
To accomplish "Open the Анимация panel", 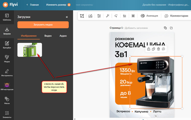I will (149, 16).
